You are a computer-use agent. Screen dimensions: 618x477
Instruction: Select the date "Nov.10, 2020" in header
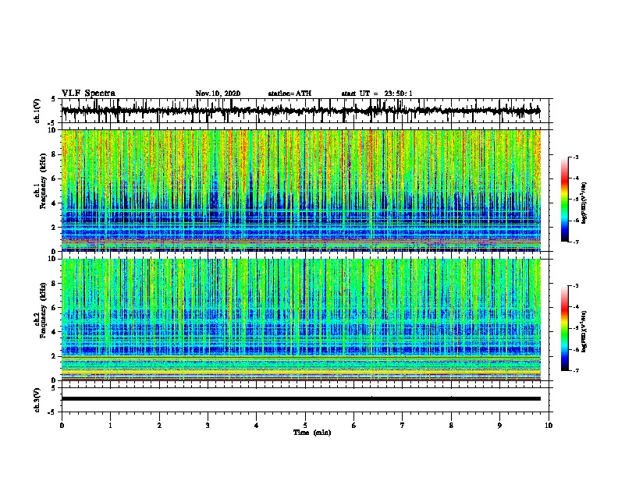[x=218, y=94]
